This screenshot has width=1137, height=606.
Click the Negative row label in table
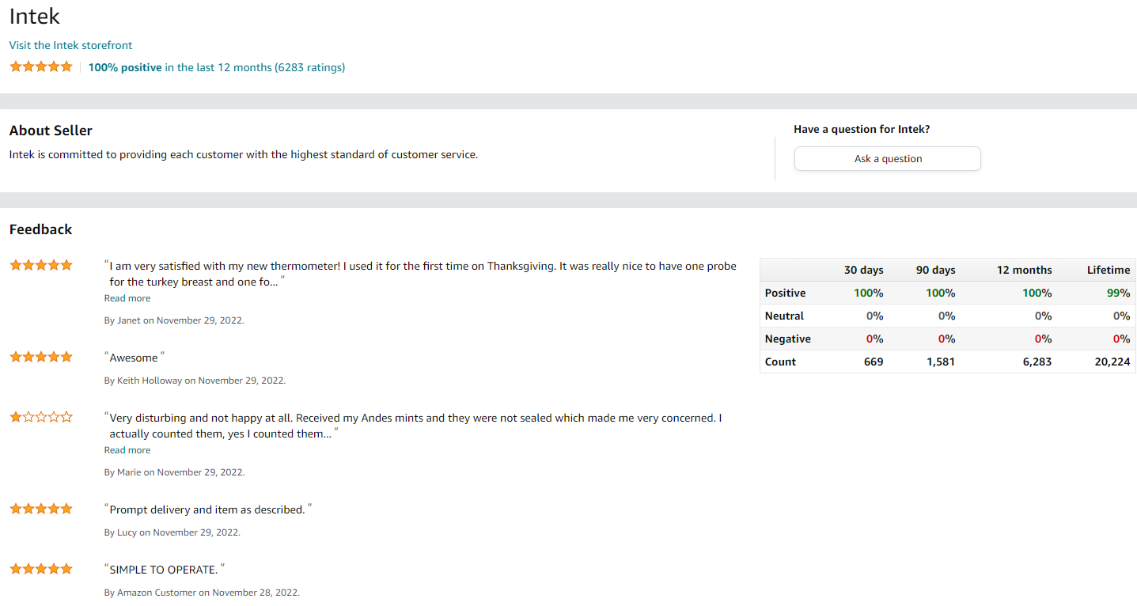click(787, 339)
